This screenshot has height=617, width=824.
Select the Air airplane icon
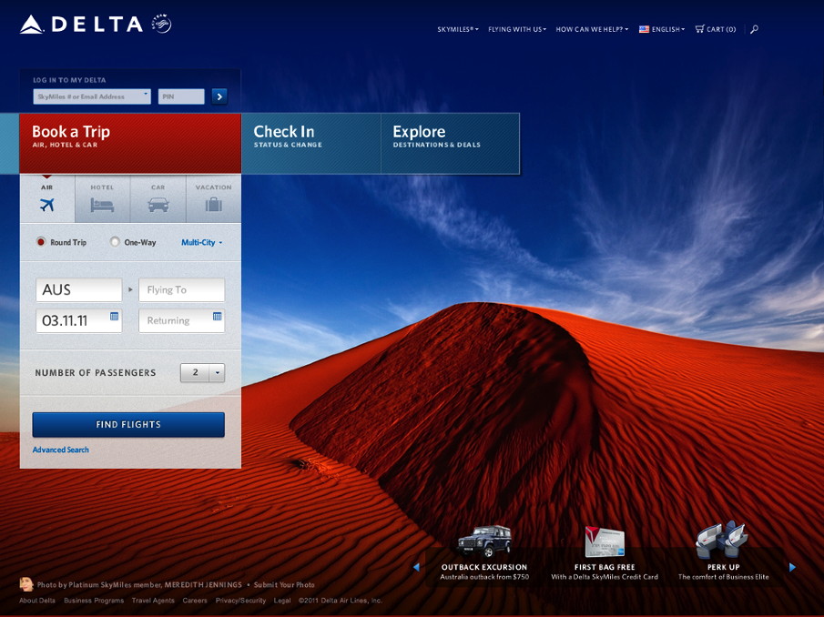click(46, 204)
